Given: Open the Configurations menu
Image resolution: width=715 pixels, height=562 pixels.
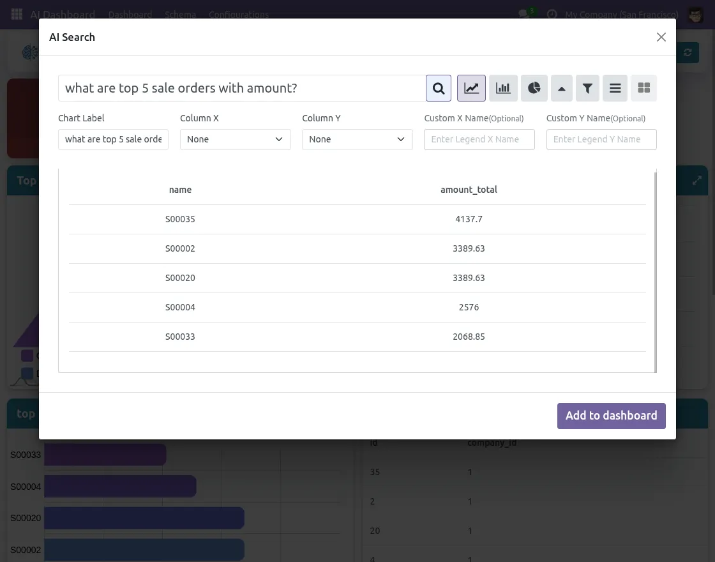Looking at the screenshot, I should 239,14.
